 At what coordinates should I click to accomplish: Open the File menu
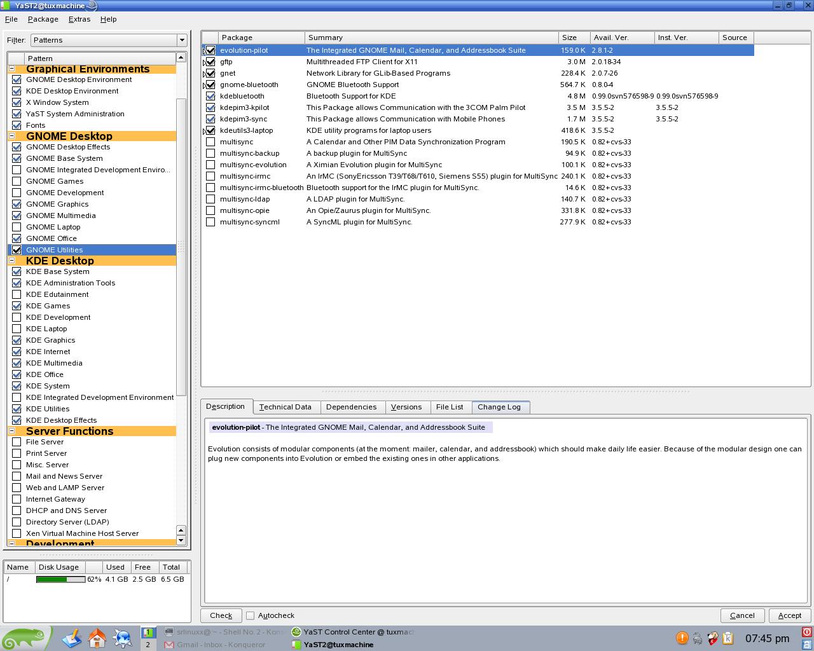click(11, 19)
